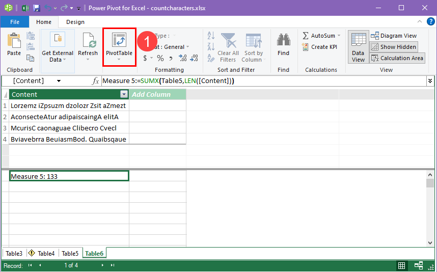The width and height of the screenshot is (437, 272).
Task: Click calculation area scrollbar down arrow
Action: tap(430, 243)
